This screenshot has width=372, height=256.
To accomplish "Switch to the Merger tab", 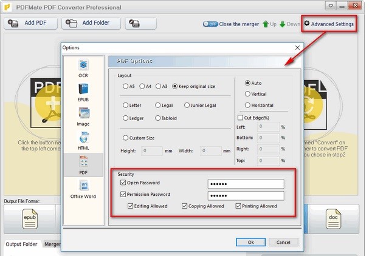I will pos(52,244).
